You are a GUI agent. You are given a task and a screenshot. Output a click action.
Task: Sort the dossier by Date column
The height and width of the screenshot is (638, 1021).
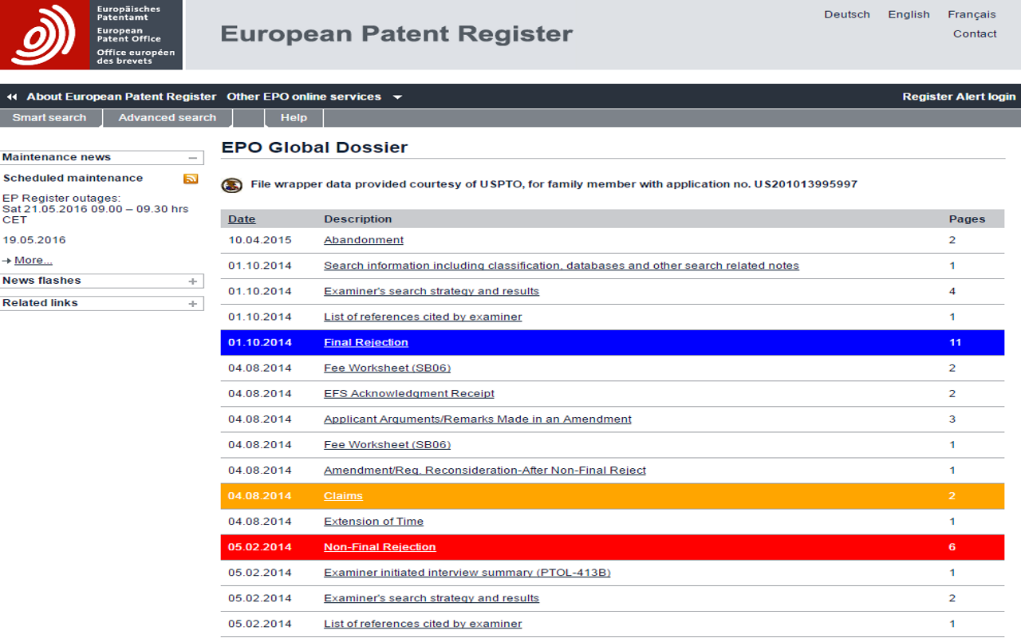click(x=242, y=219)
